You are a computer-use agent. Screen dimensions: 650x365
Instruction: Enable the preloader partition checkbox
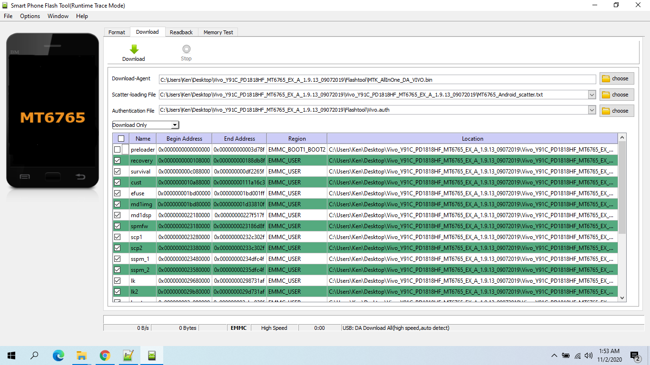117,150
